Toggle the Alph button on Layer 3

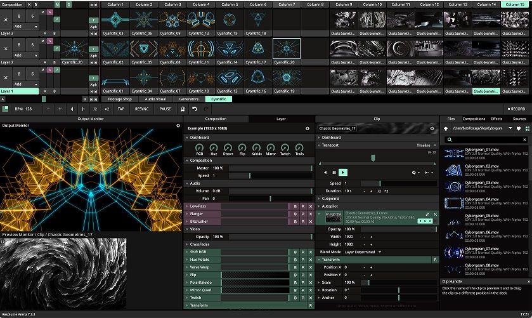[x=94, y=27]
